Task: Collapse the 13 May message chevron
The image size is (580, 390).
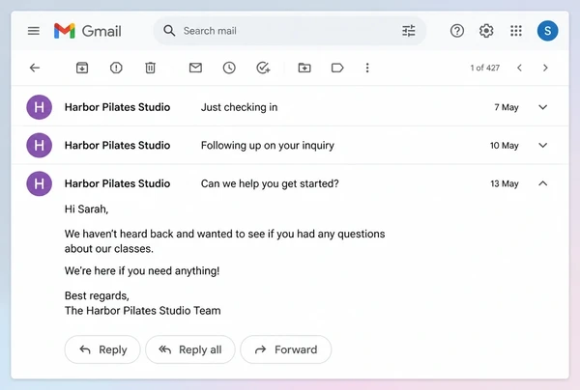Action: pos(542,183)
